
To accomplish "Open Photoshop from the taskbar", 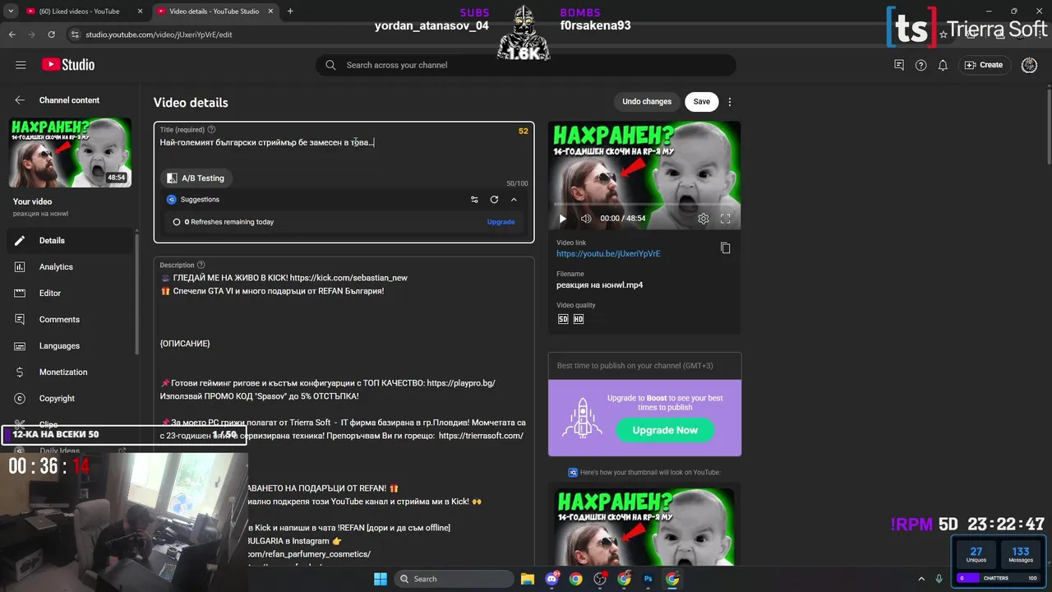I will [648, 579].
